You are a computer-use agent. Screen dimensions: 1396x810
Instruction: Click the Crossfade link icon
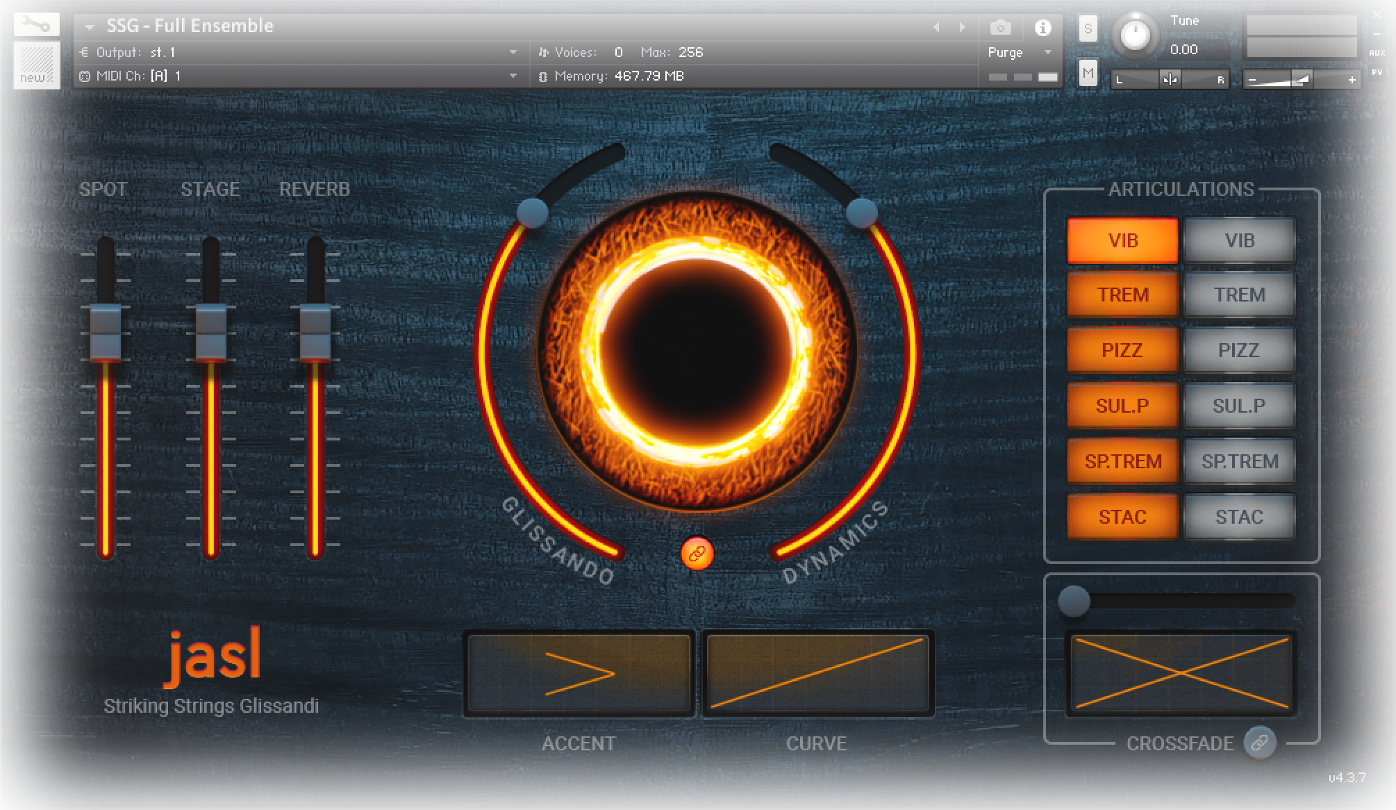[1260, 743]
